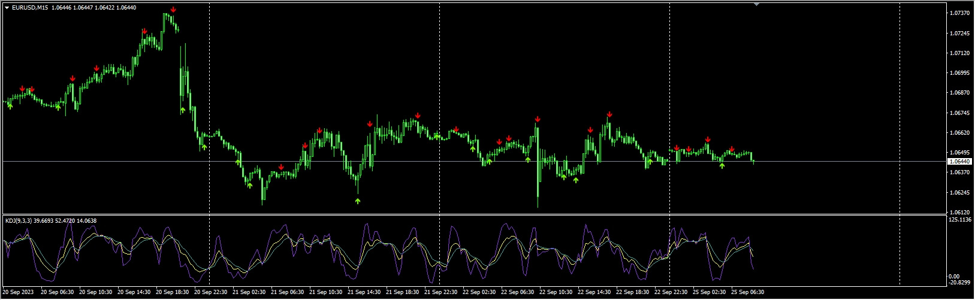Select the rightmost red down arrow
Viewport: 975px width, 300px height.
click(x=732, y=149)
